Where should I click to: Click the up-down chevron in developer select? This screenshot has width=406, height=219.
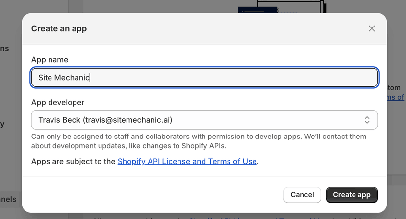pos(367,120)
